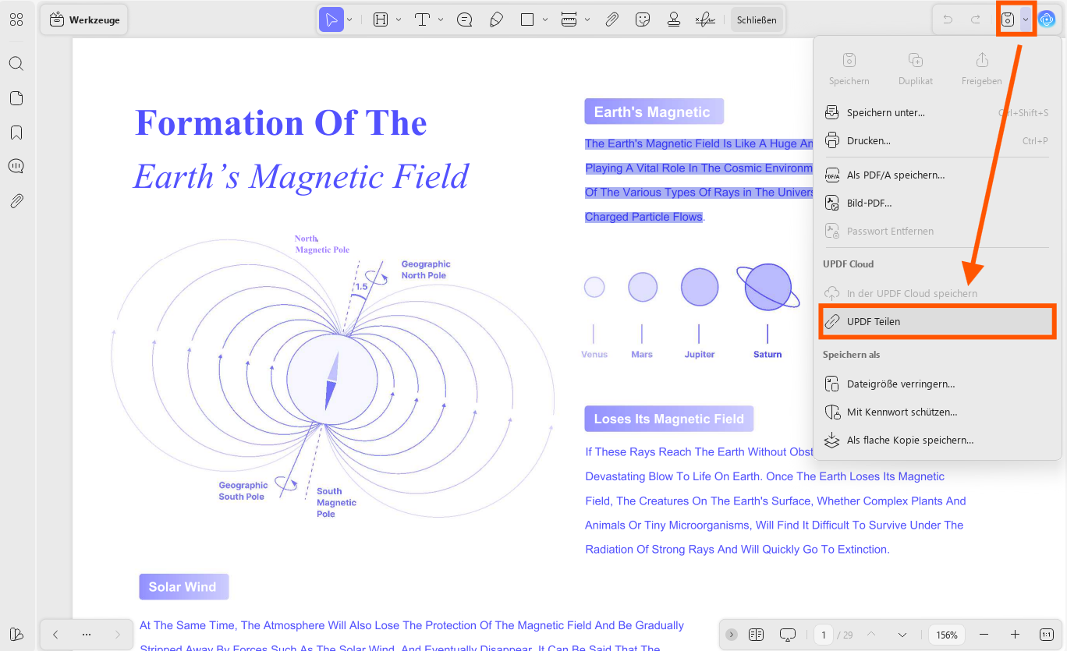Click the Mars planet label
This screenshot has width=1067, height=651.
point(642,354)
